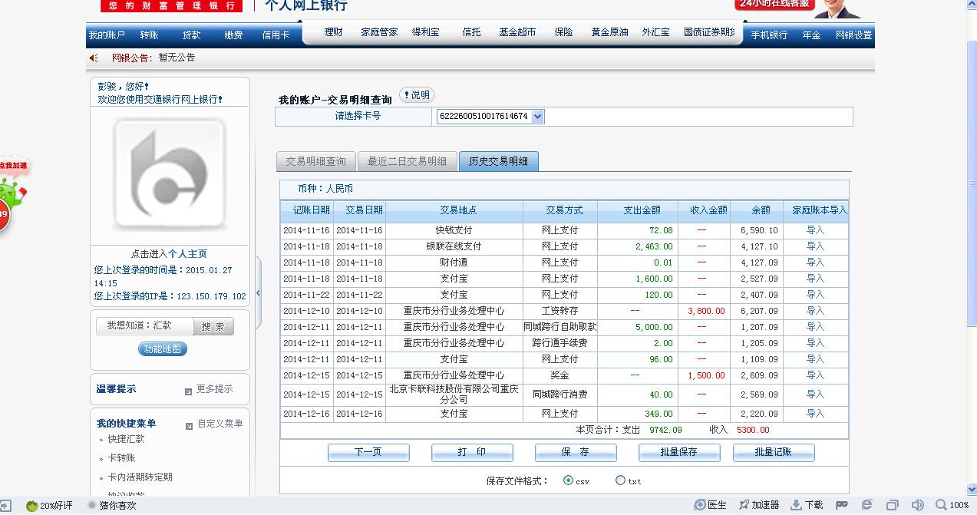
Task: Click the announcement speaker icon
Action: [94, 58]
